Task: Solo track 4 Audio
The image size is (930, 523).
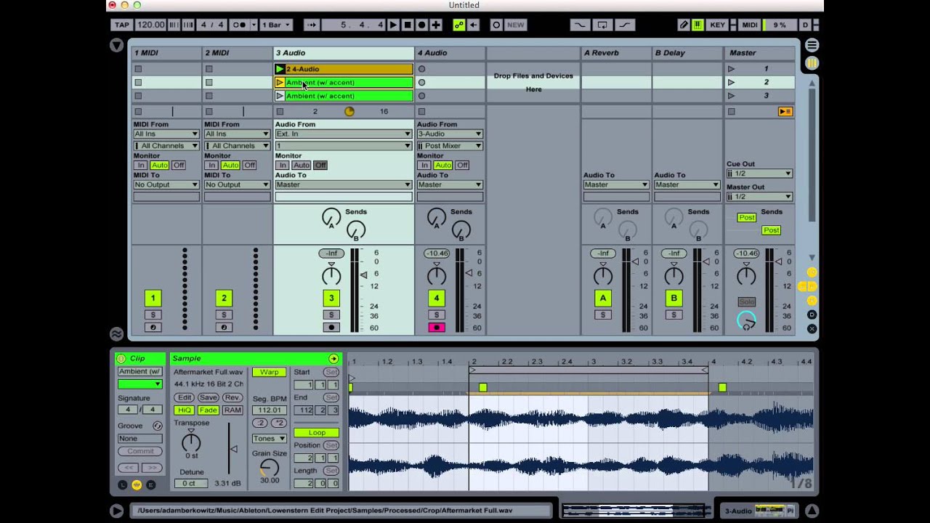Action: (x=437, y=315)
